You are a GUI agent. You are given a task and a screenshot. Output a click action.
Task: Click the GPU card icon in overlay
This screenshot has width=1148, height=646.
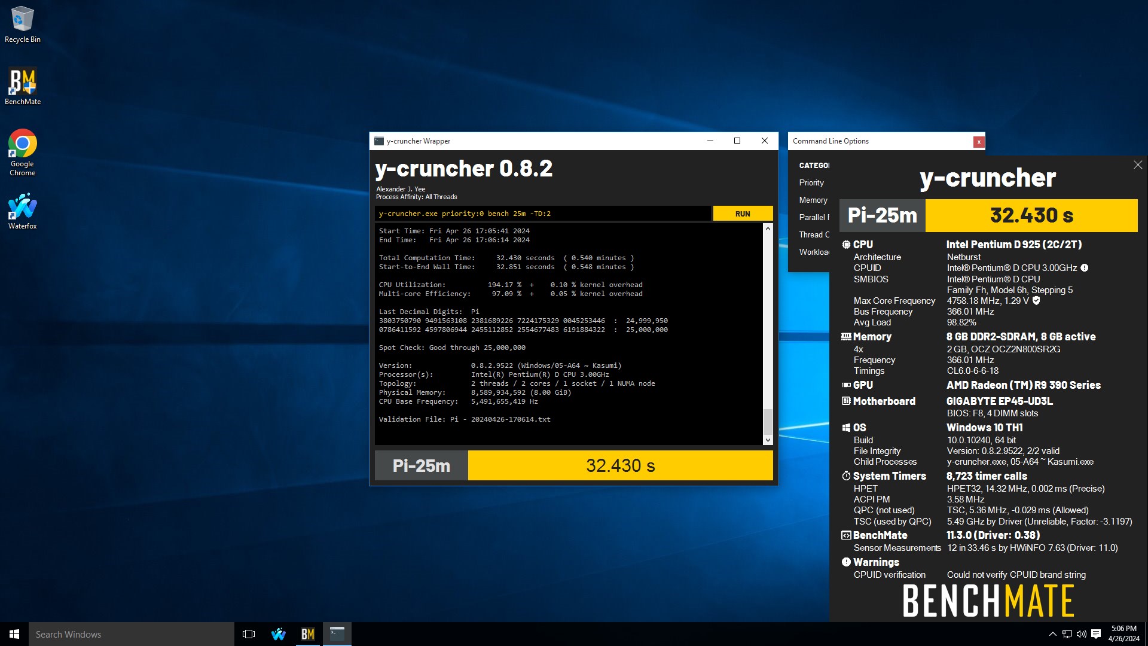pyautogui.click(x=846, y=385)
